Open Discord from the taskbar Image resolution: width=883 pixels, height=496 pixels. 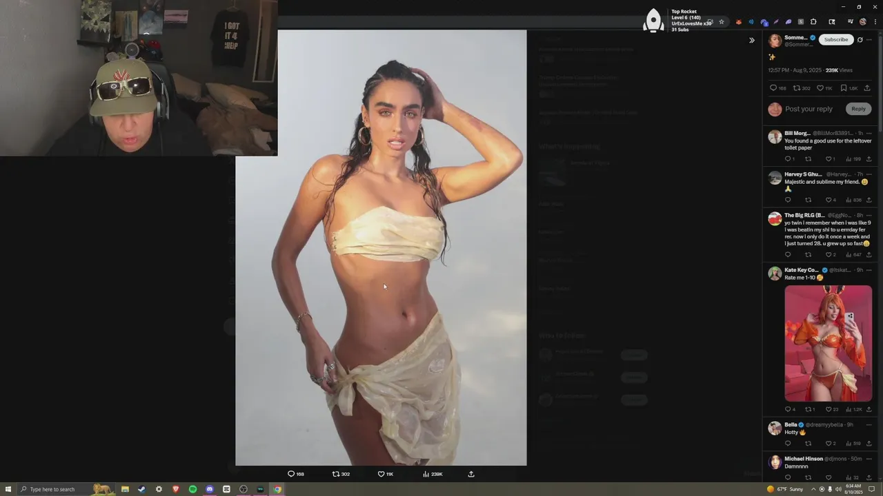(210, 489)
